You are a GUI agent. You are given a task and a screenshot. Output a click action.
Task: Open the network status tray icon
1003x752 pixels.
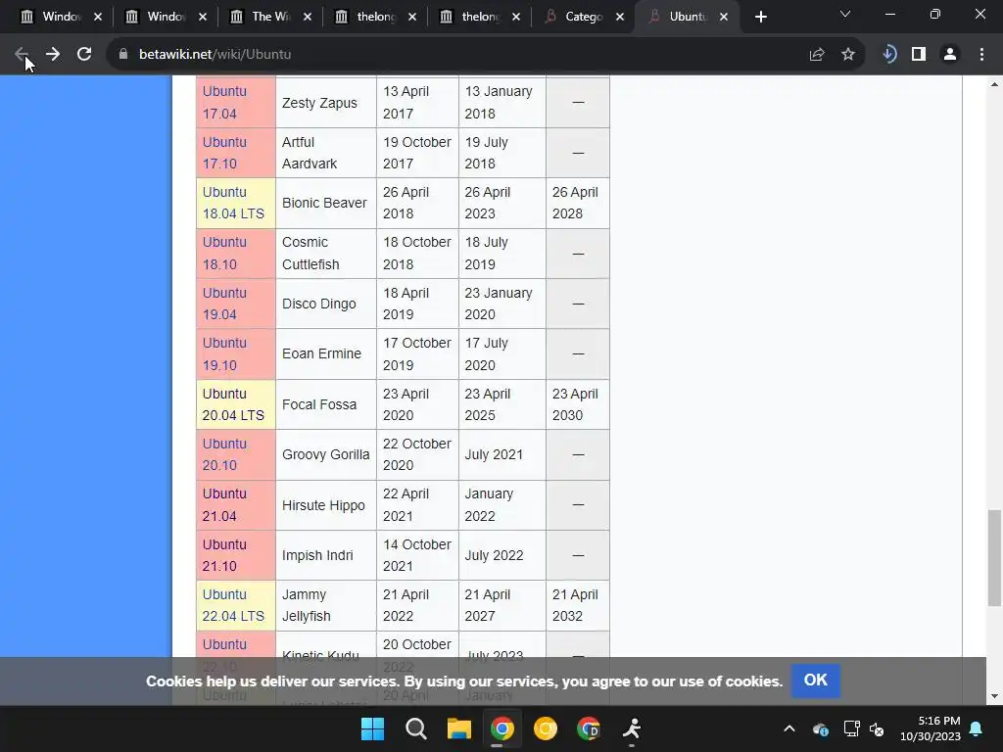point(851,728)
